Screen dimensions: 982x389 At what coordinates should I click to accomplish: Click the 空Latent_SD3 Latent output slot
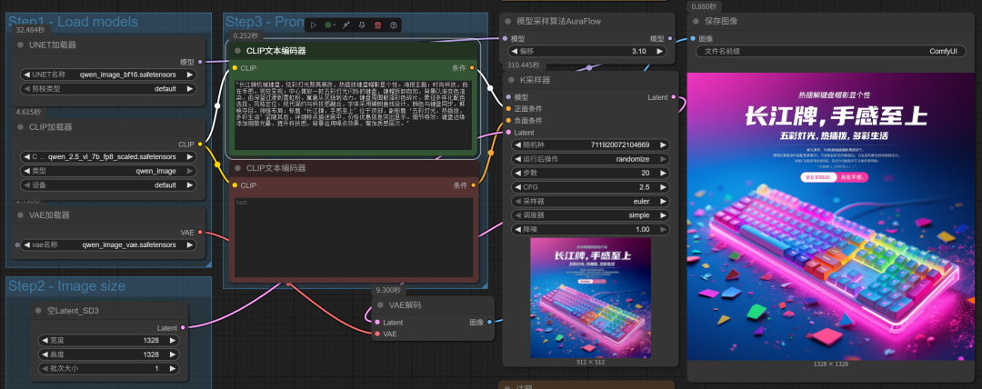tap(183, 327)
